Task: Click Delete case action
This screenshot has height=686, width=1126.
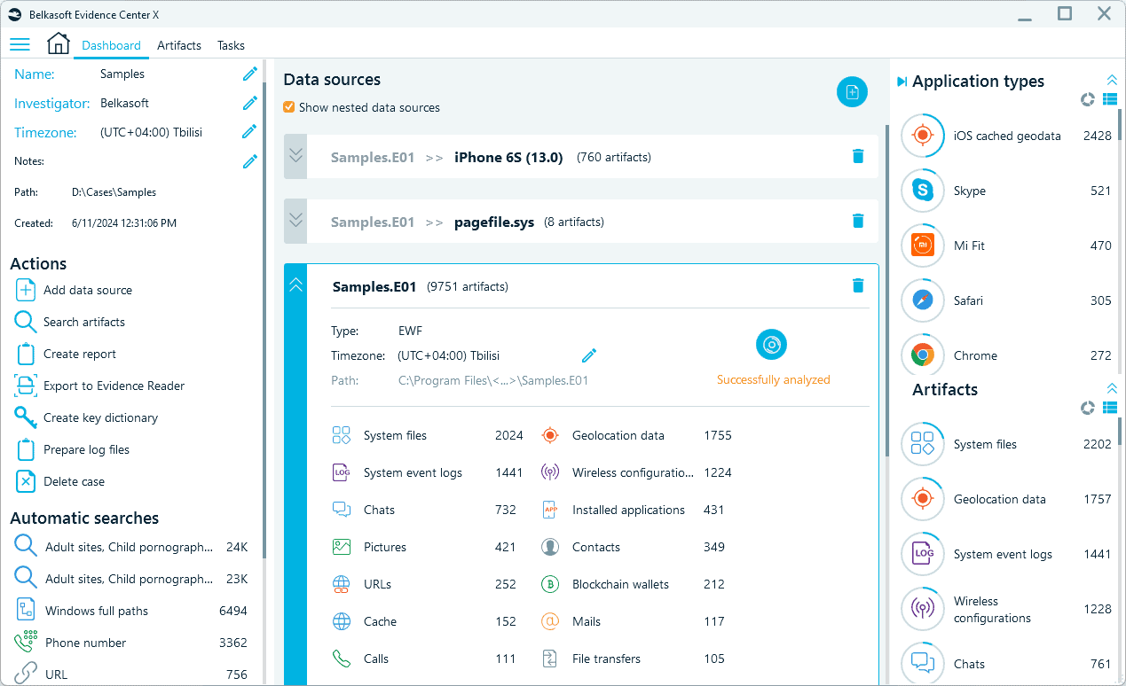Action: tap(59, 481)
